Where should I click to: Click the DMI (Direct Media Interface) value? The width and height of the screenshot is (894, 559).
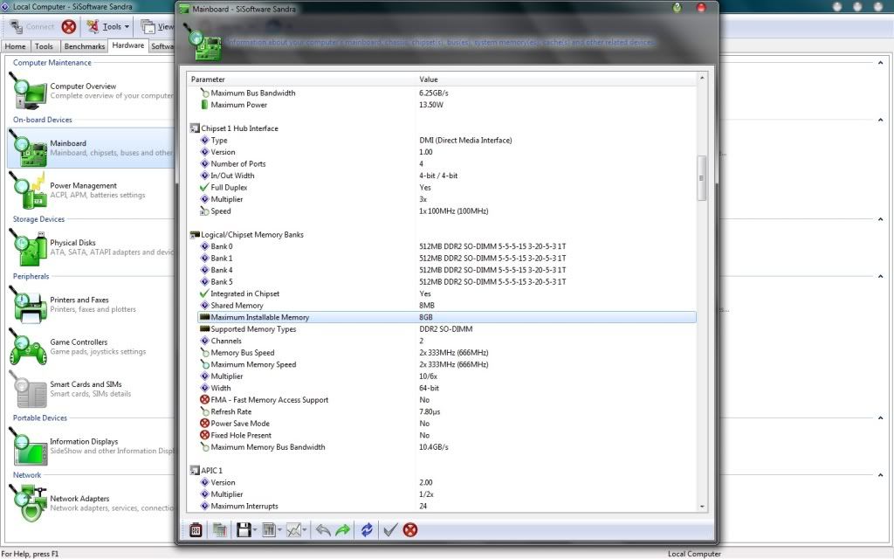point(466,141)
